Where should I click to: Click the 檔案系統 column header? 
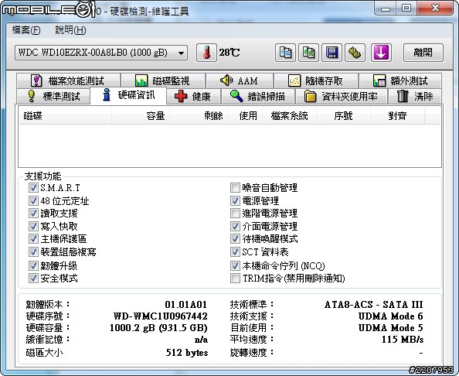coord(289,116)
